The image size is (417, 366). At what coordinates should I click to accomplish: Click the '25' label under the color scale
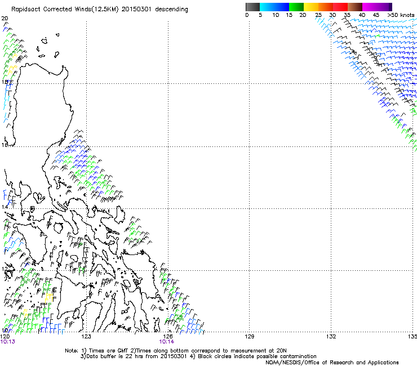318,15
